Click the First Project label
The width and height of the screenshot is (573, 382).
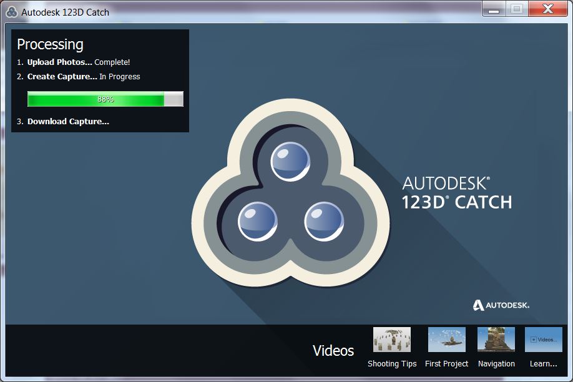click(x=446, y=364)
